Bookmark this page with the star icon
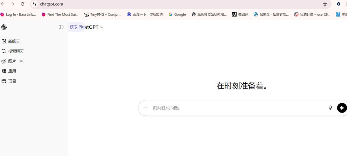The image size is (347, 156). (325, 4)
